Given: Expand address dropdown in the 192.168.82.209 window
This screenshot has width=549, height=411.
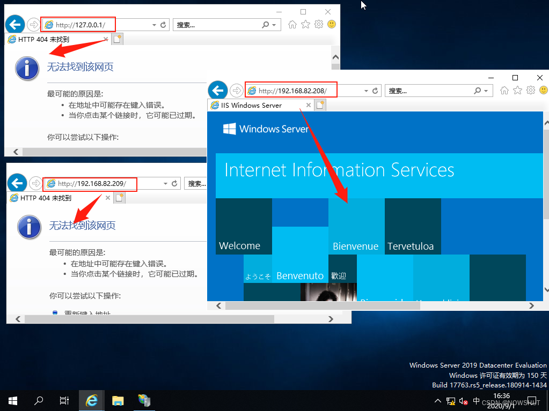Looking at the screenshot, I should tap(165, 183).
